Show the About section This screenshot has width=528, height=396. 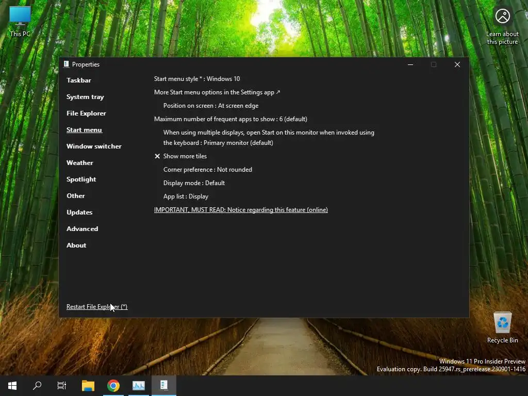[76, 245]
